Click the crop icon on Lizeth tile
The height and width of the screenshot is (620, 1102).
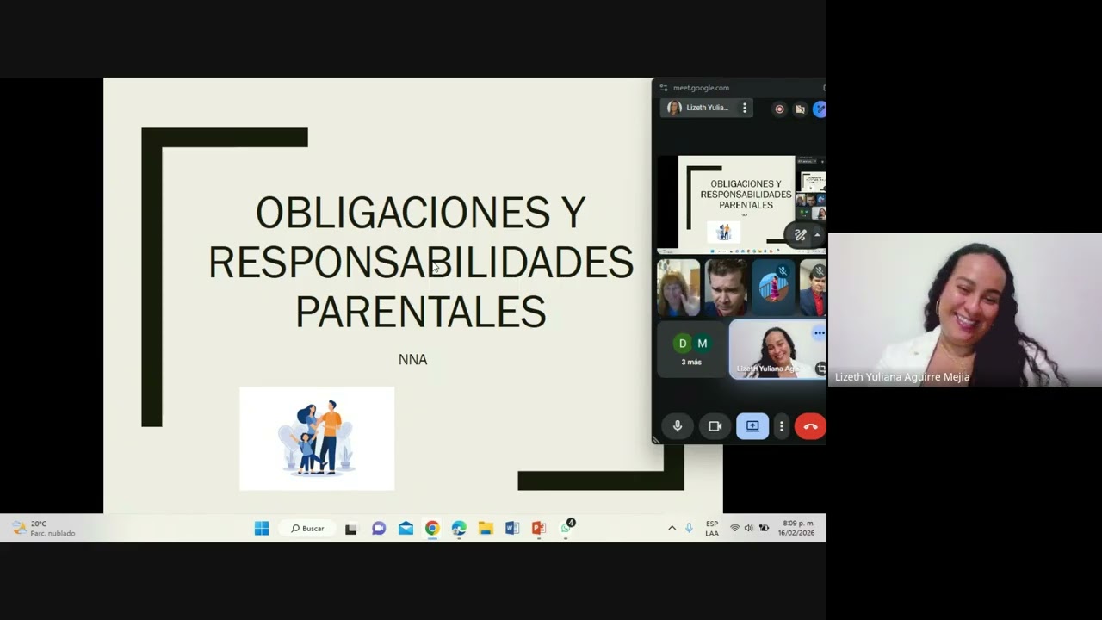pos(821,369)
